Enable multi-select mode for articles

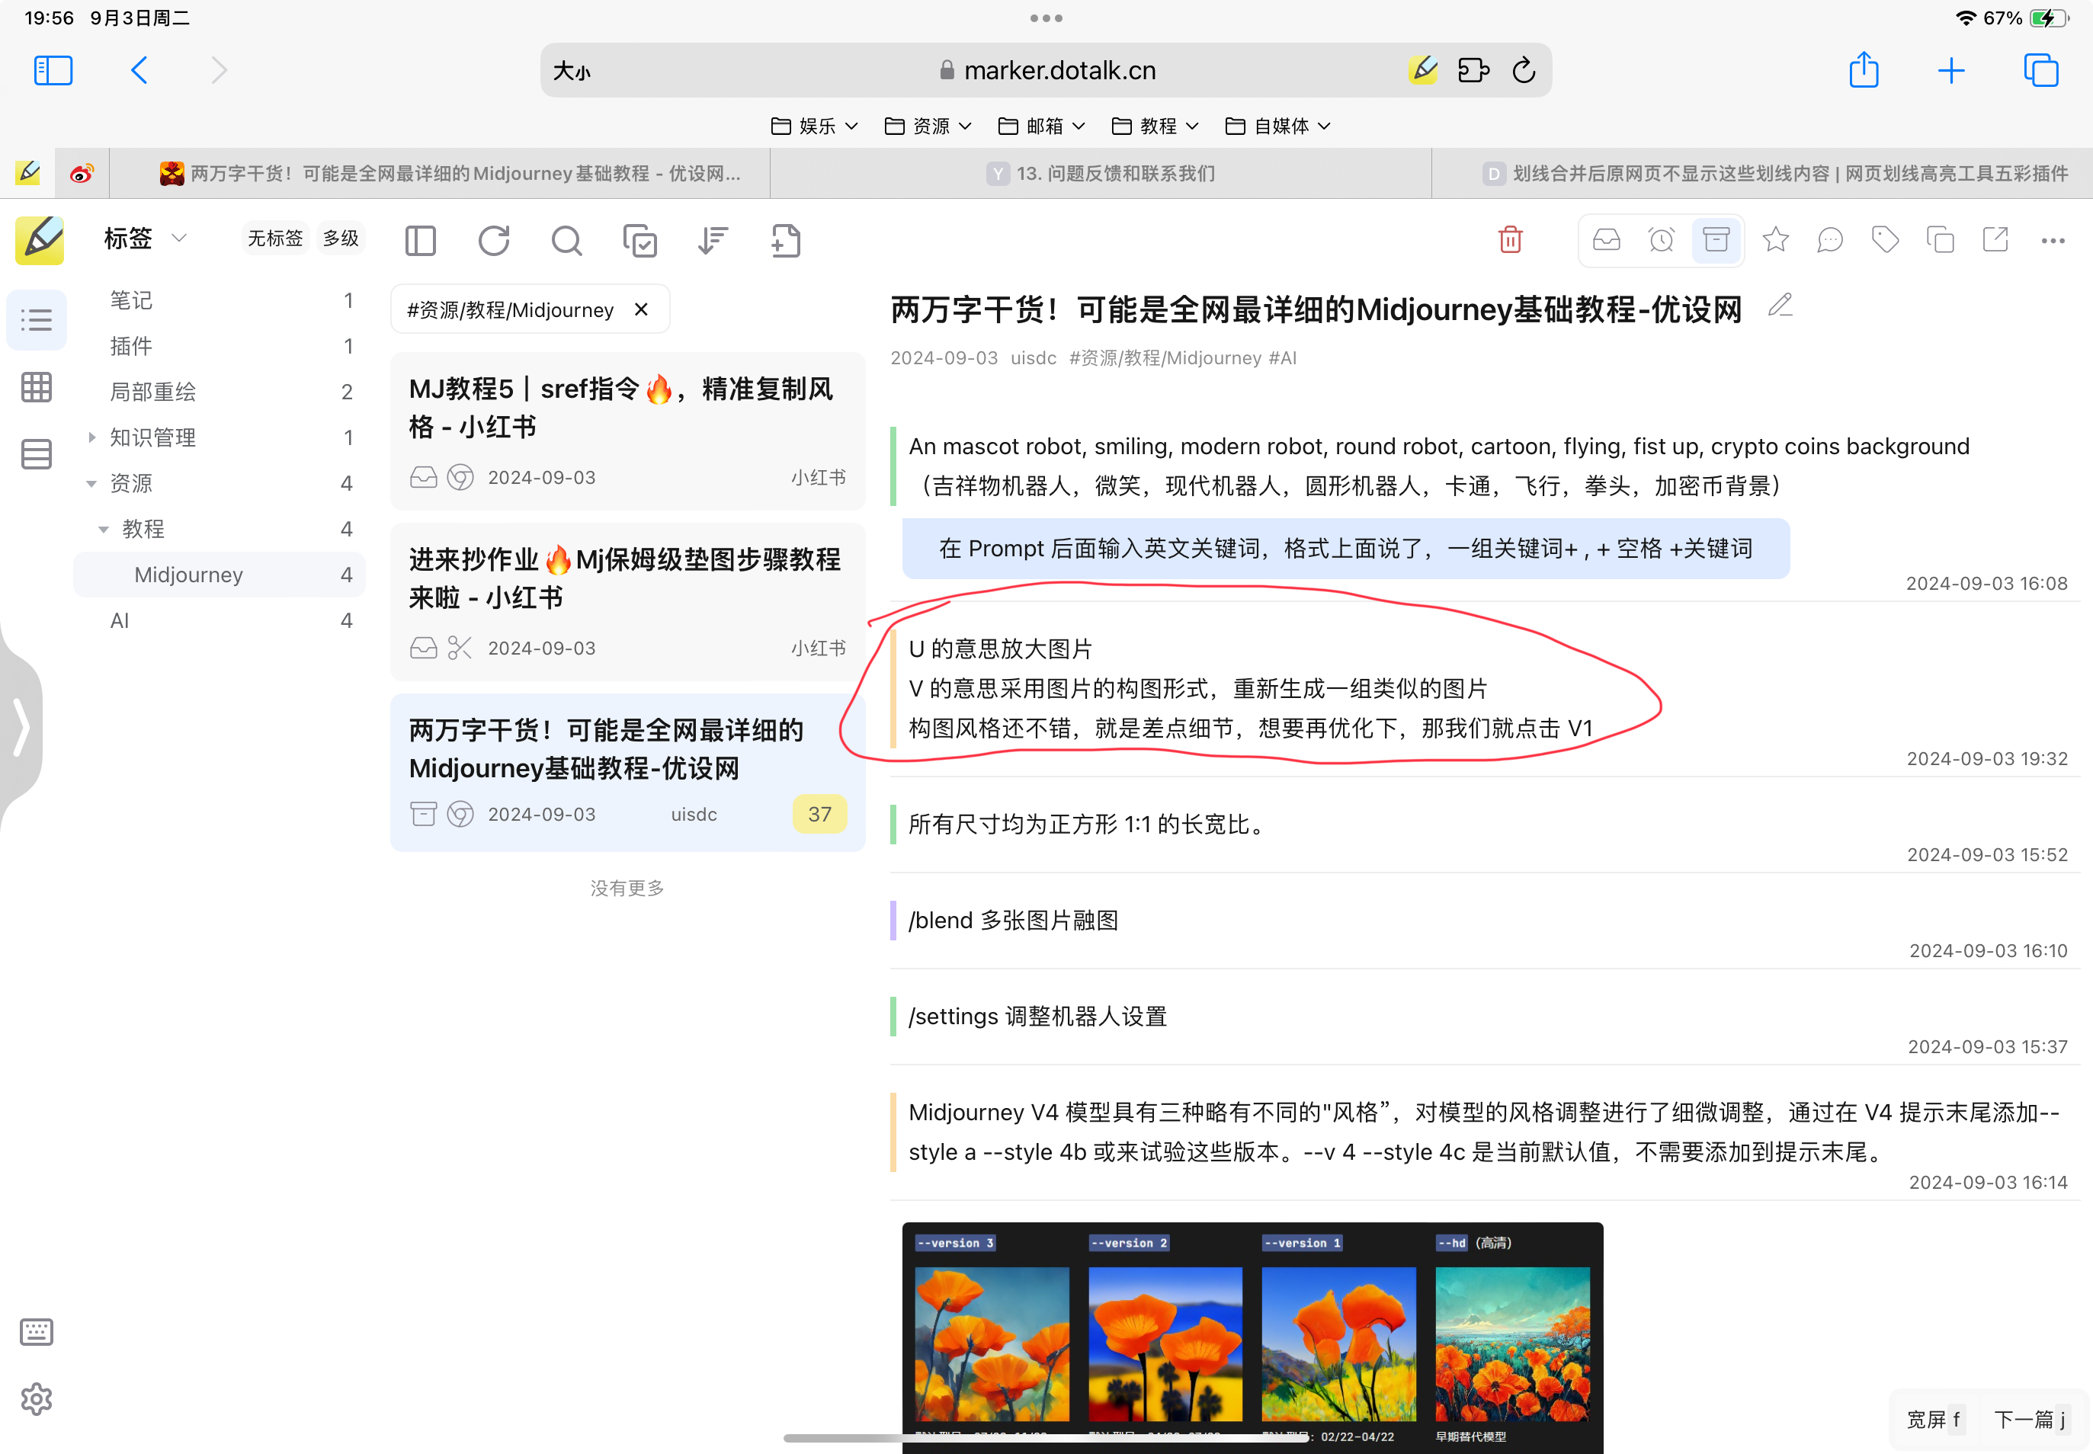click(x=639, y=241)
